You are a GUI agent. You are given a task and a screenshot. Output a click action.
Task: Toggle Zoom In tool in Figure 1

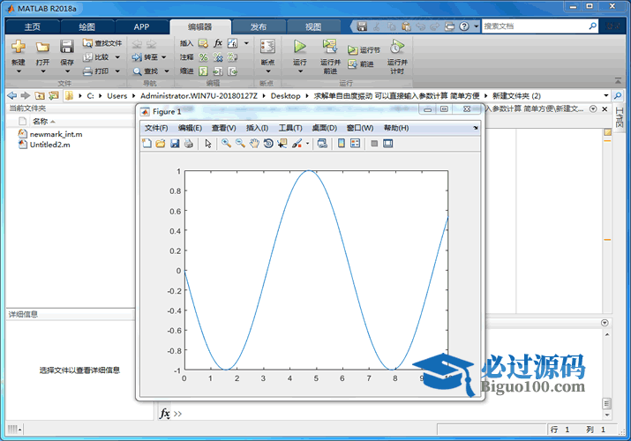tap(226, 144)
